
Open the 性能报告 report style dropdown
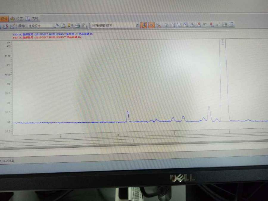tap(40, 26)
